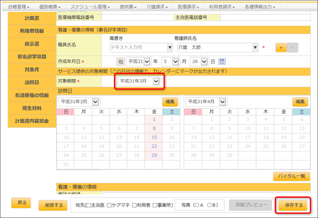Viewport: 318px width, 218px height.
Task: Open the 個別帳票 menu
Action: 50,7
